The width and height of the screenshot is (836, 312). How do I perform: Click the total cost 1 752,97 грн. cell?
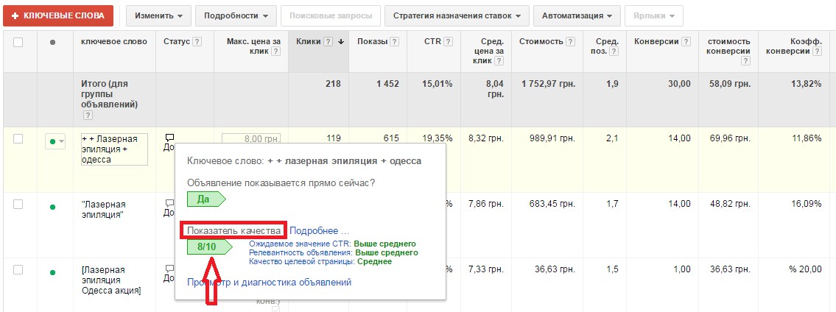pos(549,84)
